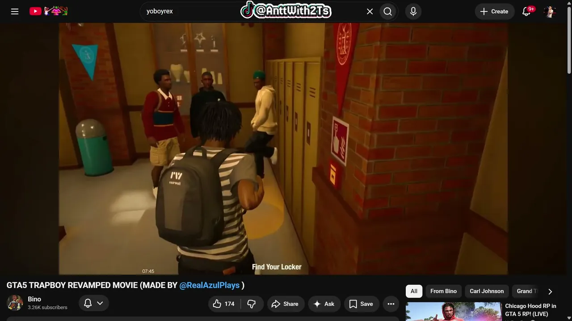Open the @RealAzulPlays channel link
The height and width of the screenshot is (321, 572).
tap(210, 285)
